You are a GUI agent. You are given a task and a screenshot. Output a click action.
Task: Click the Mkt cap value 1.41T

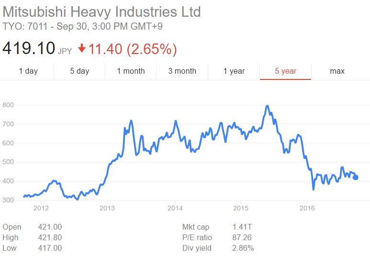(243, 227)
